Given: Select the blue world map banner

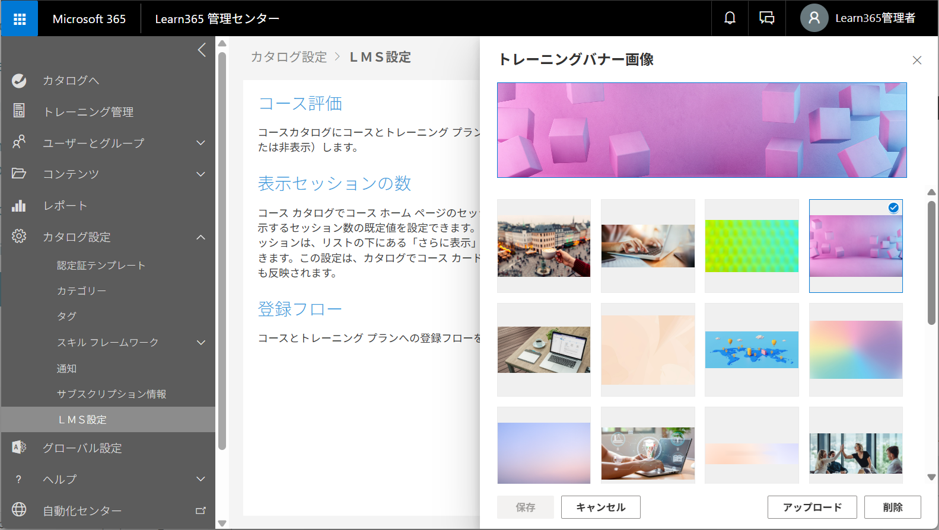Looking at the screenshot, I should pyautogui.click(x=752, y=349).
